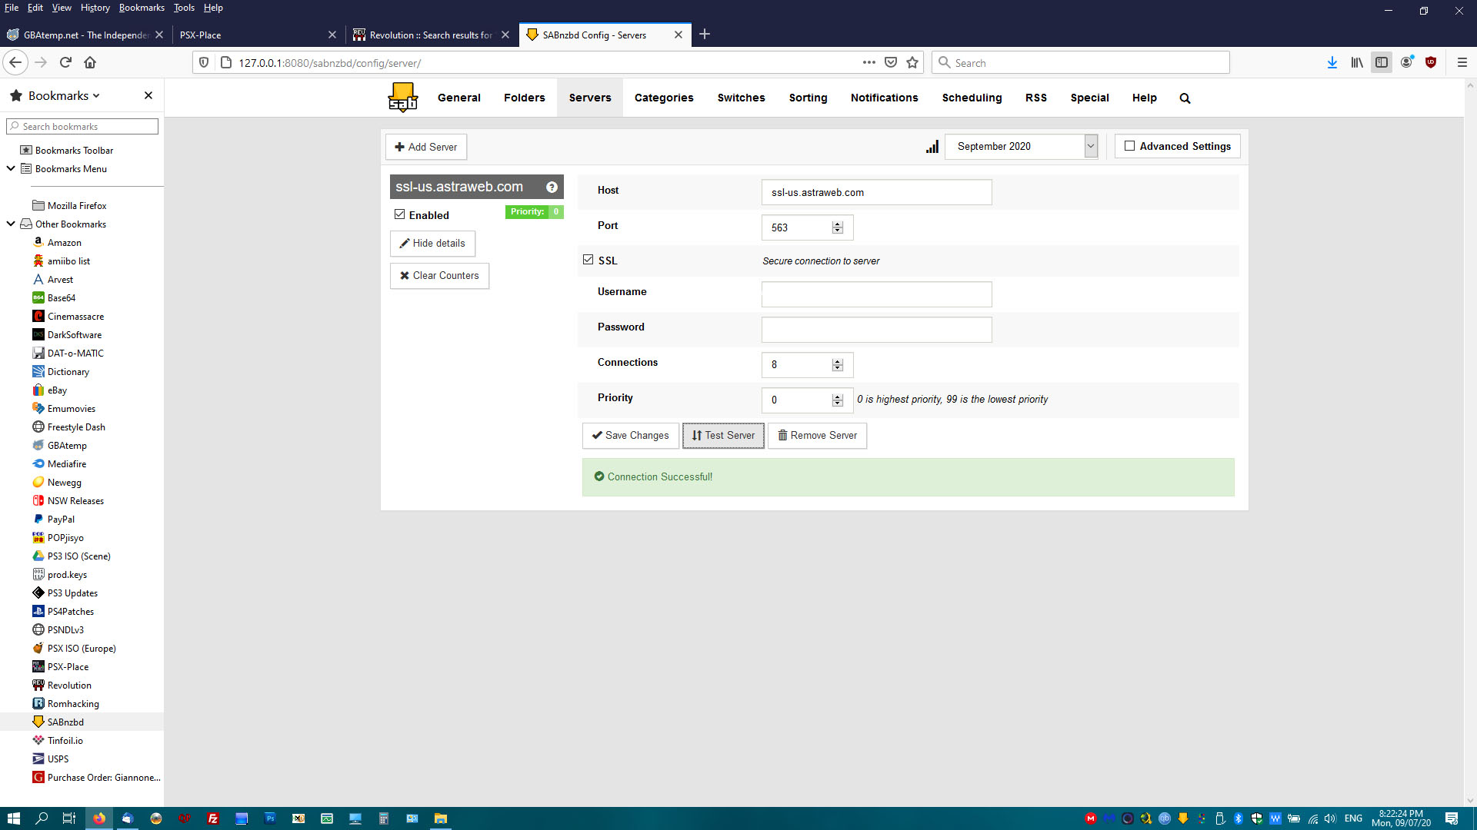
Task: Collapse the Bookmarks Menu tree
Action: coord(11,168)
